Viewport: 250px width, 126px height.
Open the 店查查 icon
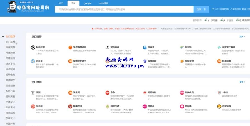(145, 47)
